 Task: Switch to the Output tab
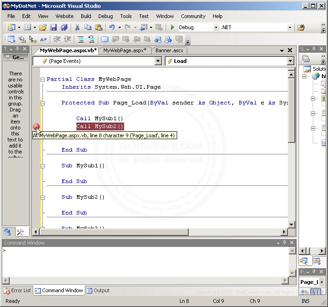click(98, 290)
